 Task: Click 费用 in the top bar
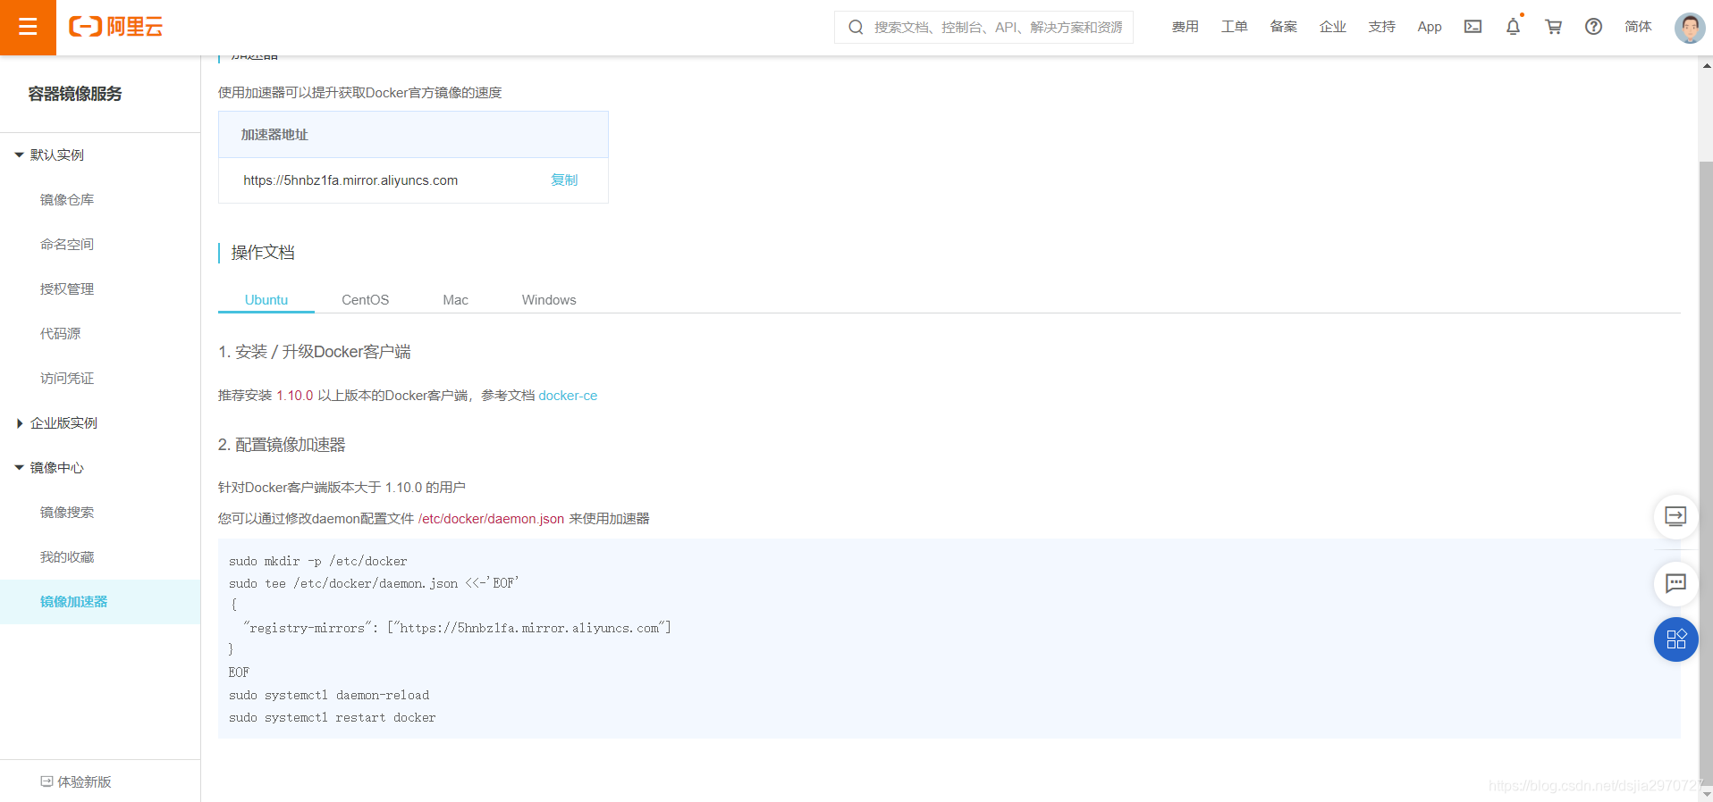(x=1186, y=27)
